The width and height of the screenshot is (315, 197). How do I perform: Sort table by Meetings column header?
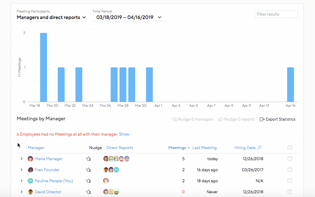[179, 148]
